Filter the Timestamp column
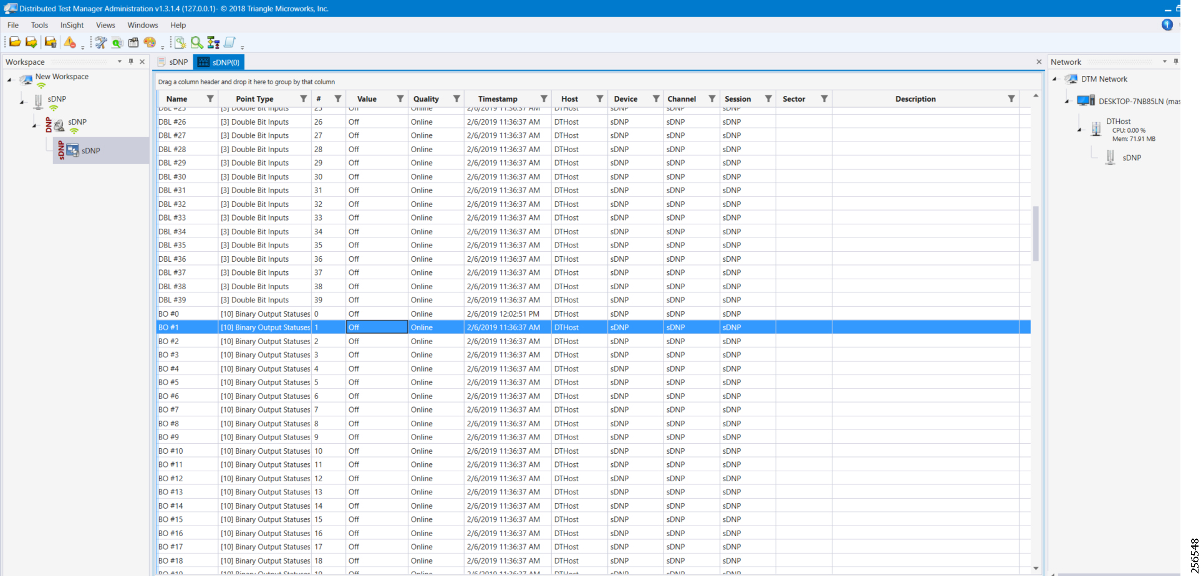The width and height of the screenshot is (1201, 576). click(544, 98)
